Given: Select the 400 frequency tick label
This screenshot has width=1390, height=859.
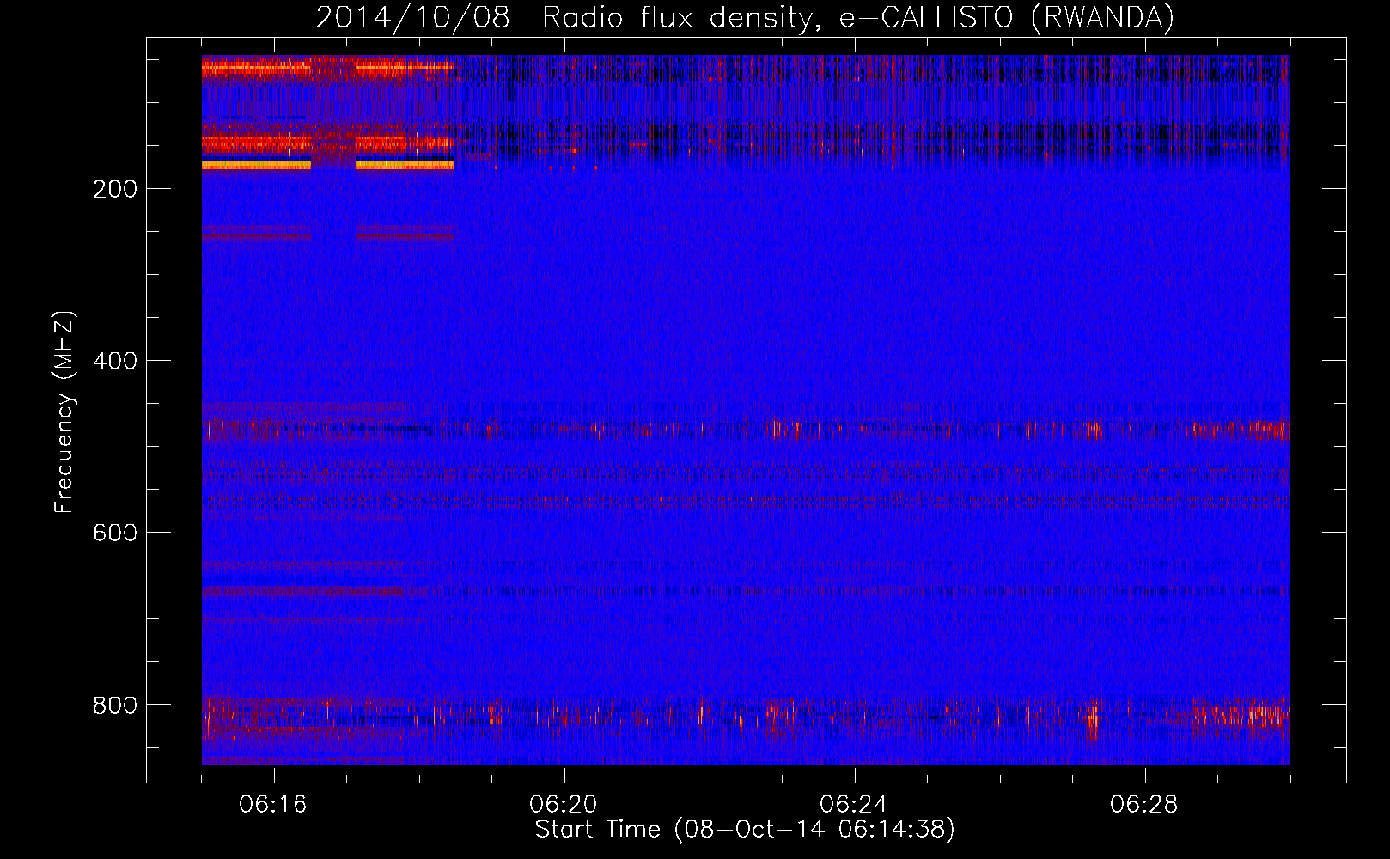Looking at the screenshot, I should 115,361.
